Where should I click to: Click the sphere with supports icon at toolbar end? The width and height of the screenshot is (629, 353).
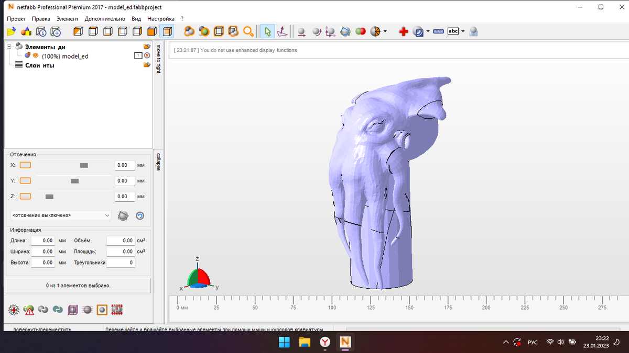[473, 32]
